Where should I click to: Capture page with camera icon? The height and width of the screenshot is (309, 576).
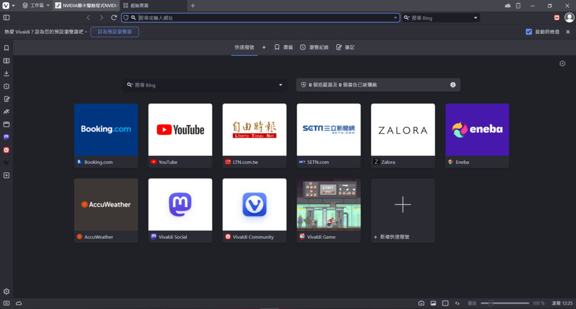421,303
